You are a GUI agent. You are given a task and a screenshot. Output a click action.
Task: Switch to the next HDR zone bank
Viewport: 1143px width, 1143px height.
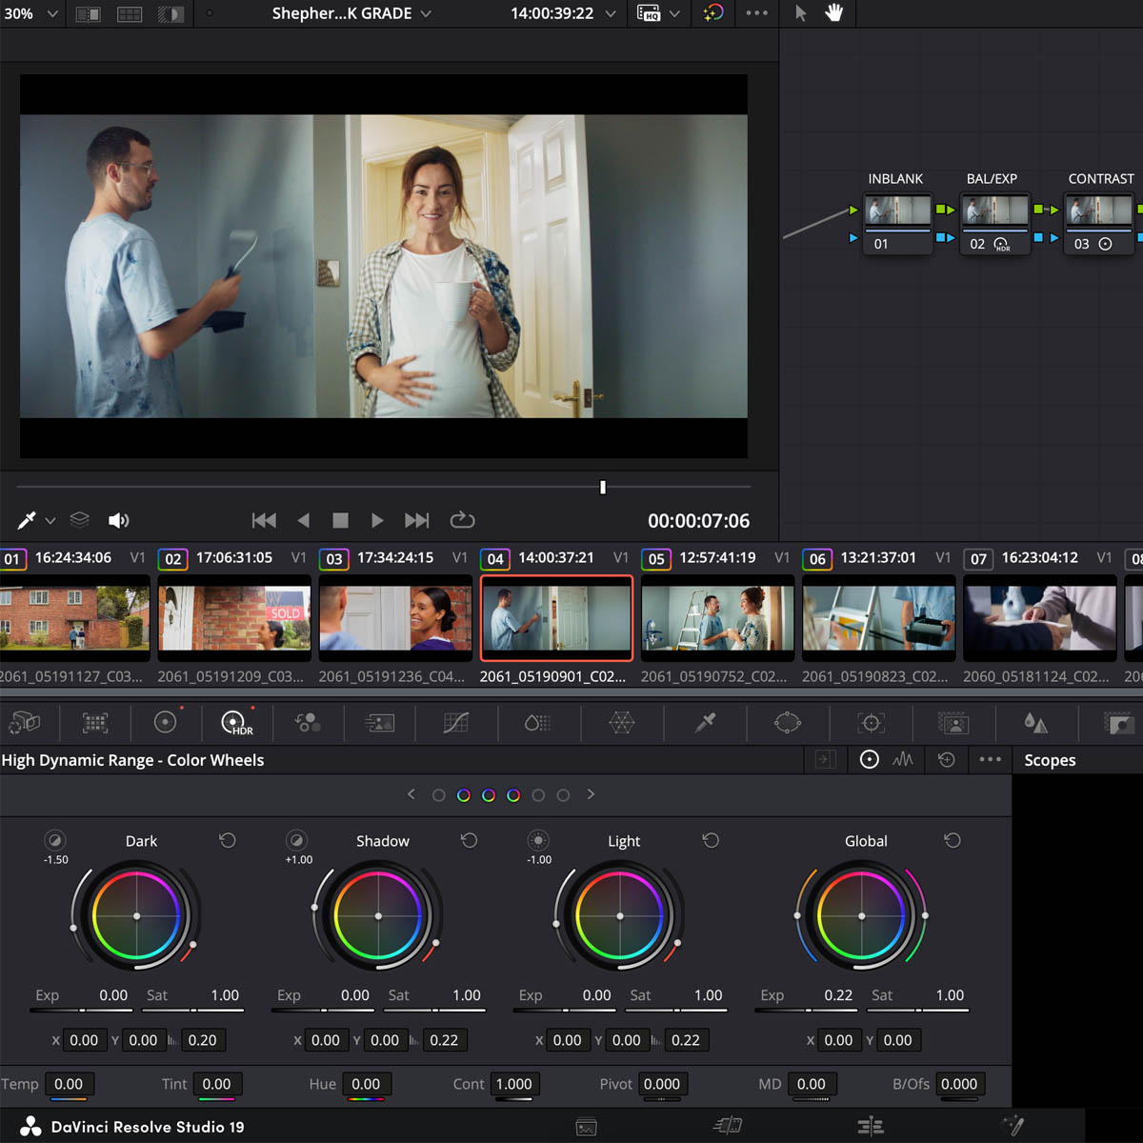coord(591,794)
